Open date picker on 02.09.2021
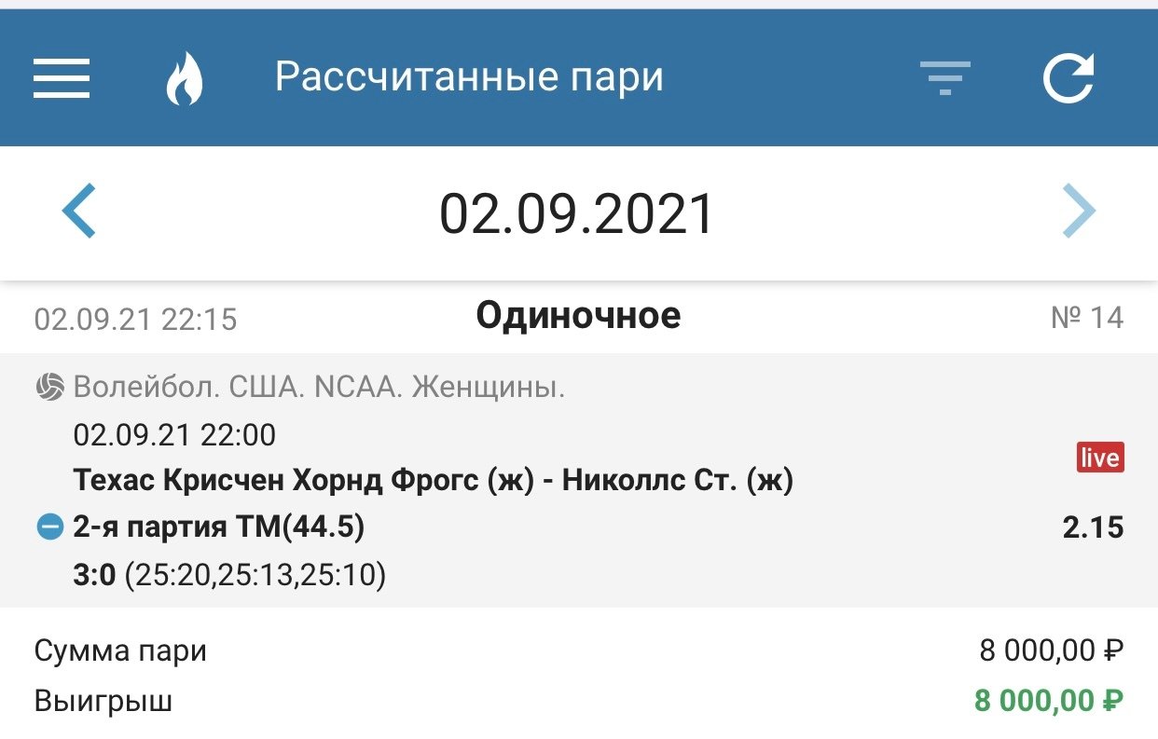Screen dimensions: 1158x739 pyautogui.click(x=577, y=213)
